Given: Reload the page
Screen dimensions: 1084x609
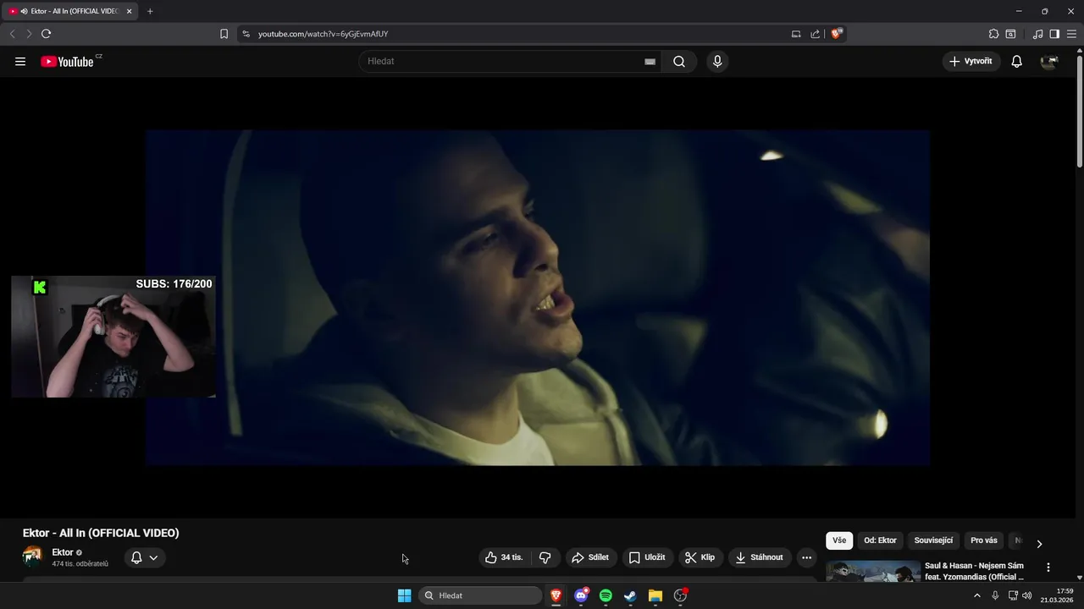Looking at the screenshot, I should click(46, 34).
